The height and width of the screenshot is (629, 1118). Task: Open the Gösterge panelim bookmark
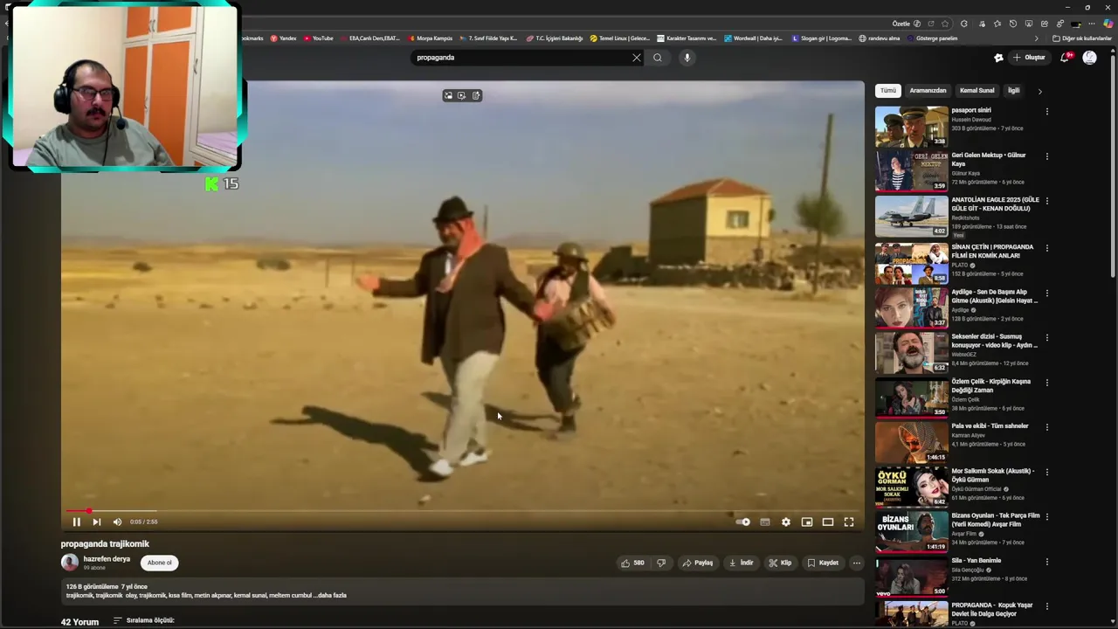click(932, 38)
